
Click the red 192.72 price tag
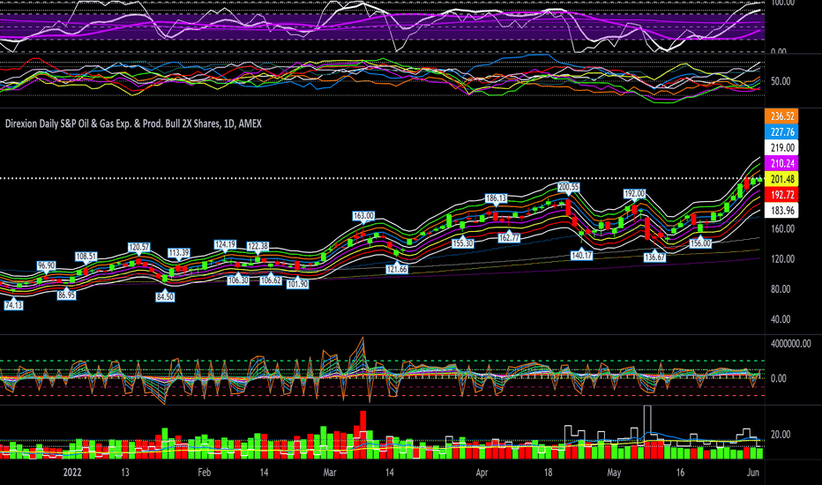pyautogui.click(x=781, y=195)
